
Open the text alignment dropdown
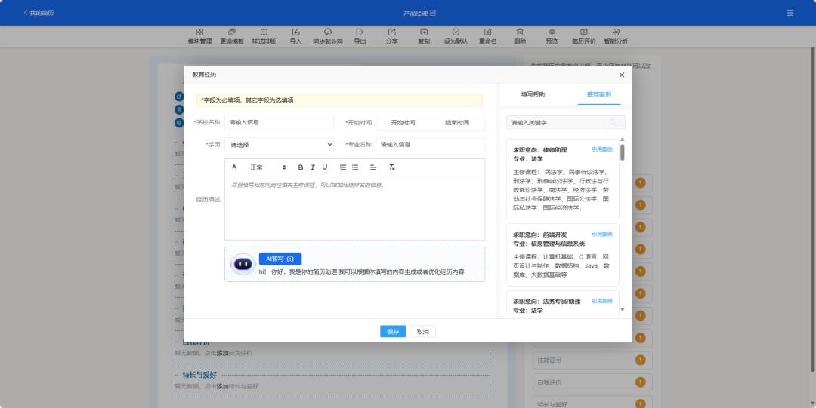tap(373, 167)
